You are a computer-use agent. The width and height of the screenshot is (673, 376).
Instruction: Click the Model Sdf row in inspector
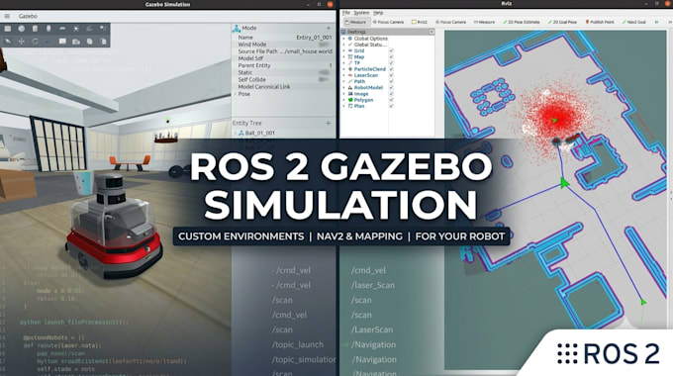pos(283,58)
